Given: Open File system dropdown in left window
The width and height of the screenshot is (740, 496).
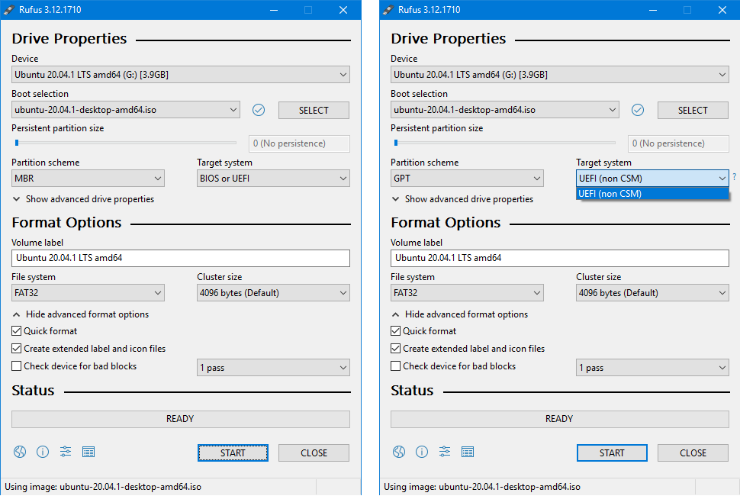Looking at the screenshot, I should pyautogui.click(x=88, y=292).
